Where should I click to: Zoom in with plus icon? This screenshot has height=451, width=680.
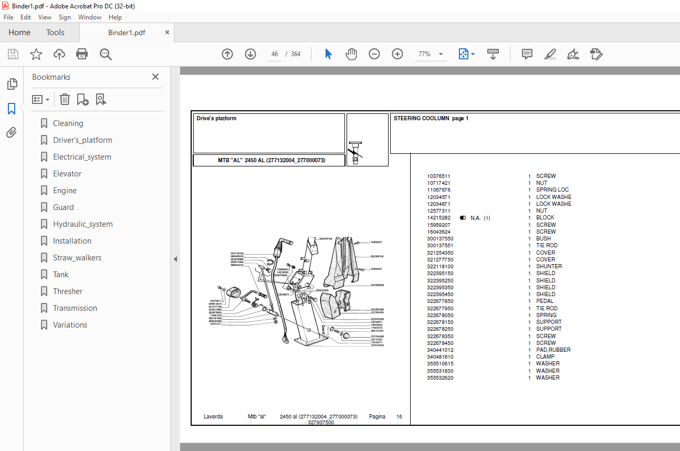[x=397, y=54]
